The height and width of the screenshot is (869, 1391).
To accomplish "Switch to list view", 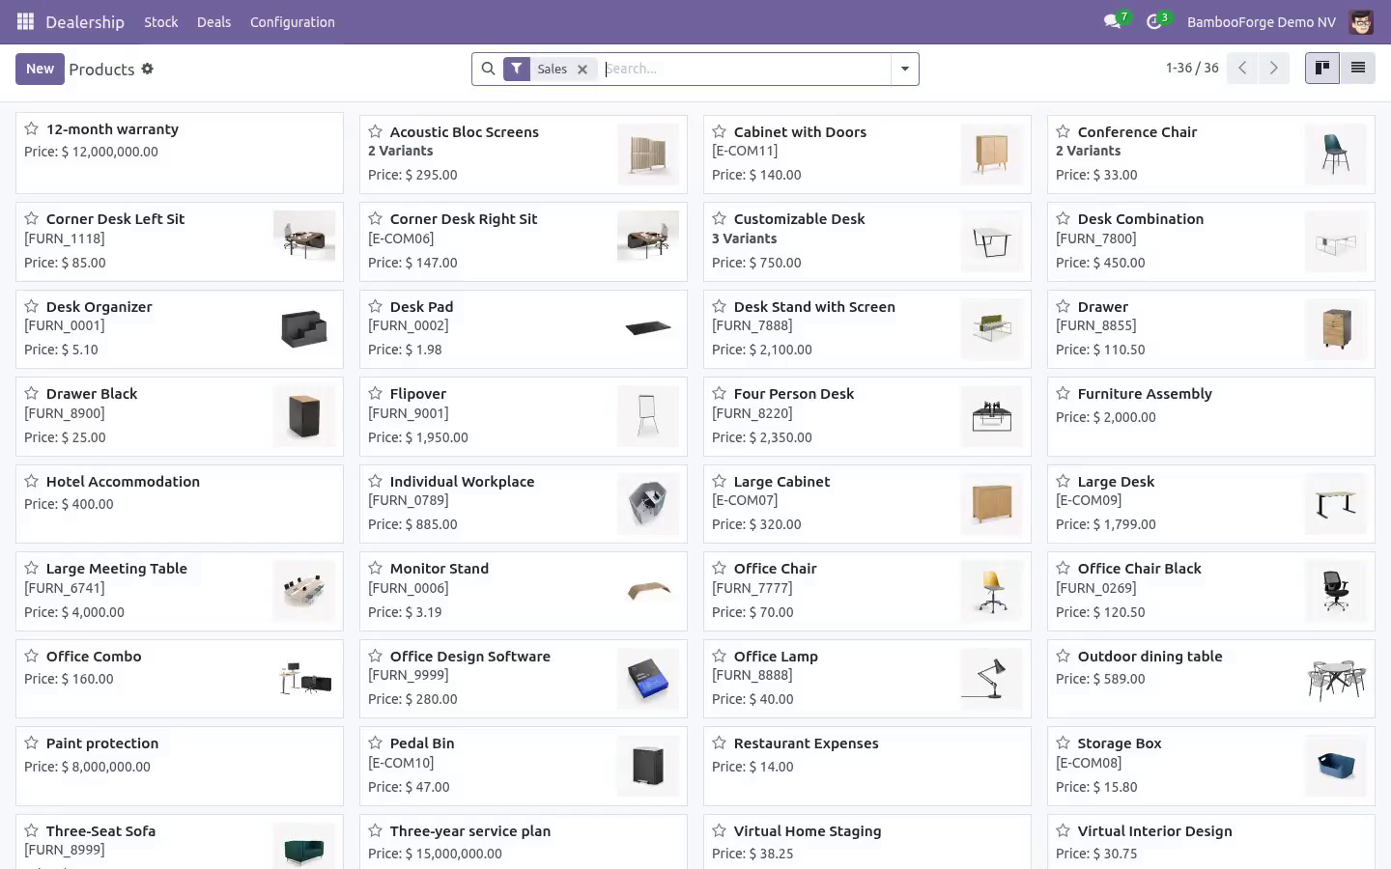I will 1357,68.
